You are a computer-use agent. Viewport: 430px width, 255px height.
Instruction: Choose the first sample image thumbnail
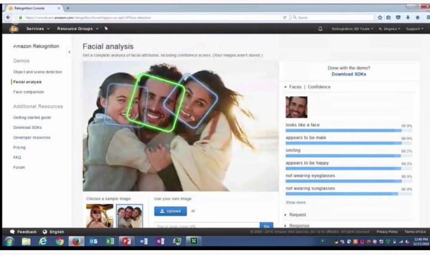coord(99,216)
